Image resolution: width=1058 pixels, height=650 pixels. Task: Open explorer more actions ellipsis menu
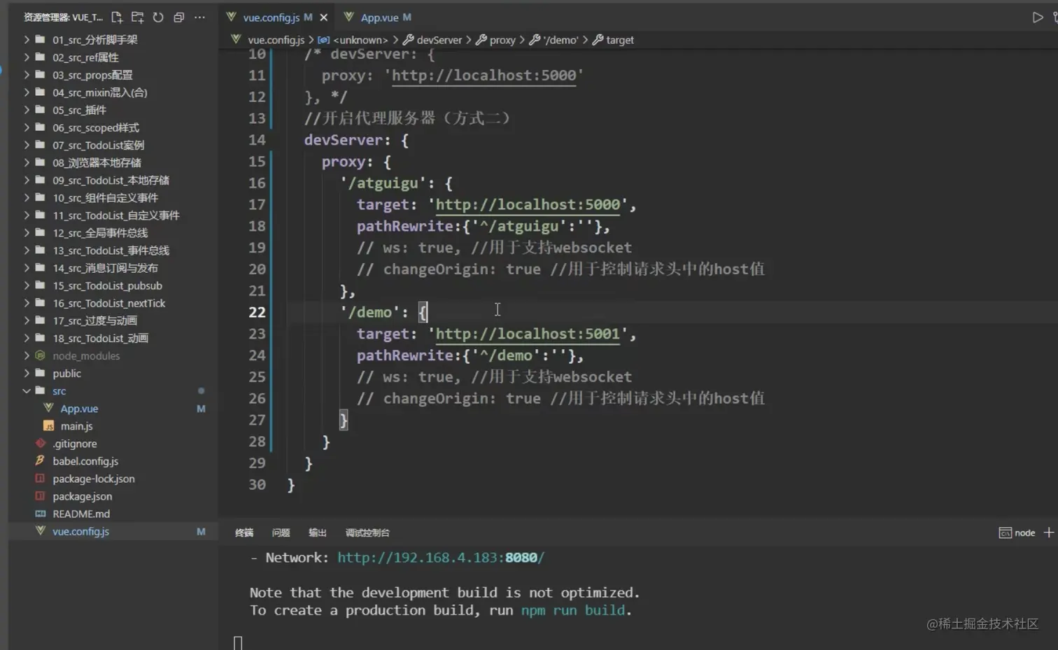[x=199, y=17]
